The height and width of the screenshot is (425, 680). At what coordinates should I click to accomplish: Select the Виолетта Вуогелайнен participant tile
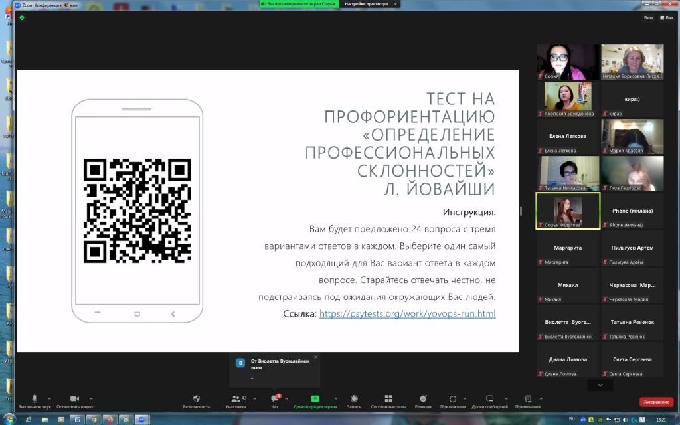568,322
